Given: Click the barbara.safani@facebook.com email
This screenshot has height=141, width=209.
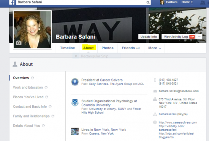Looking at the screenshot, I should (179, 91).
